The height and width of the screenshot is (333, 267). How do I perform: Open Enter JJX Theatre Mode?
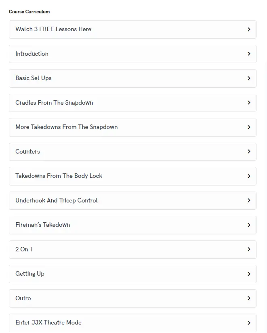[48, 322]
